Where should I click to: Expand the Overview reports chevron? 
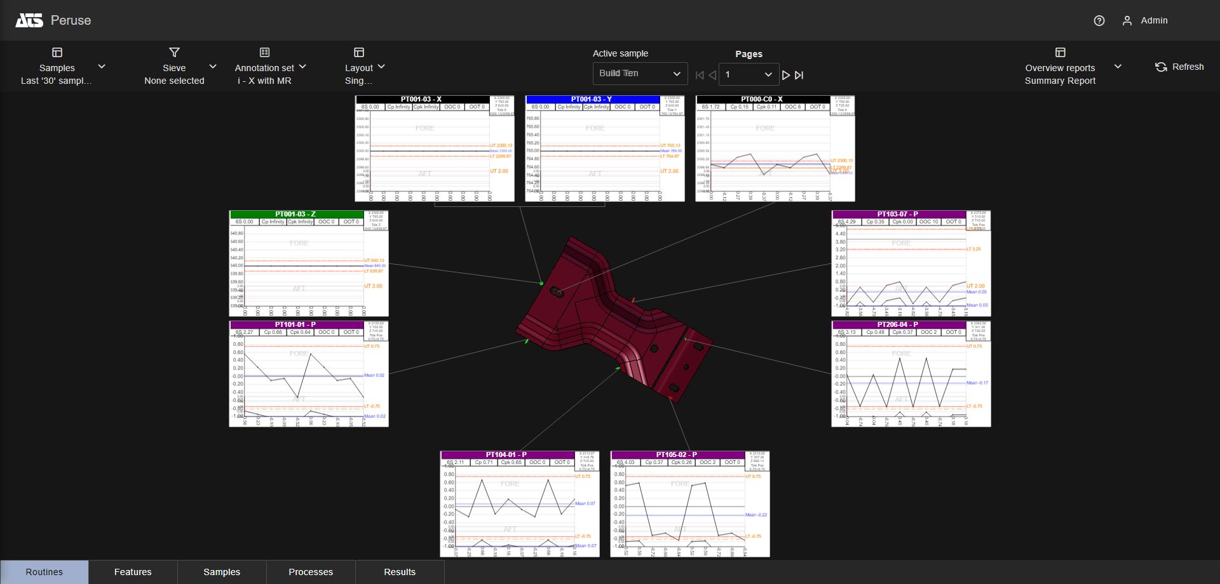(x=1118, y=67)
